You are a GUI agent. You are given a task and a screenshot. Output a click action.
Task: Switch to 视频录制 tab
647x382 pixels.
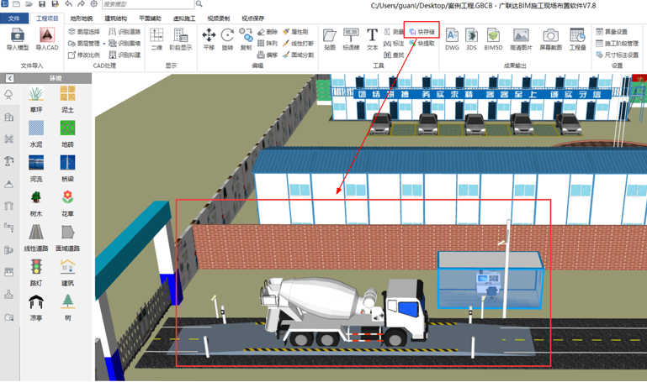pyautogui.click(x=219, y=18)
